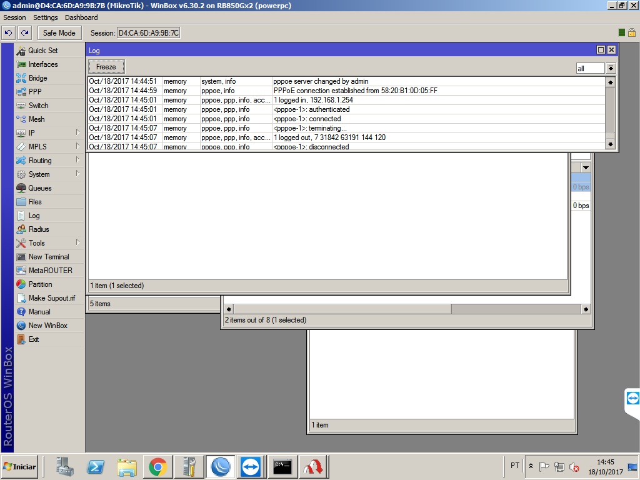Open MetaROUTER
This screenshot has width=640, height=480.
[x=50, y=271]
